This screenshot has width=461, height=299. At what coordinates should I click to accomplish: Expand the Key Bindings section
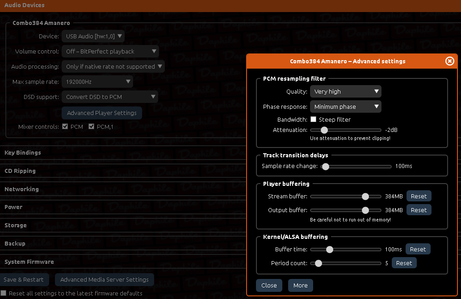point(23,153)
